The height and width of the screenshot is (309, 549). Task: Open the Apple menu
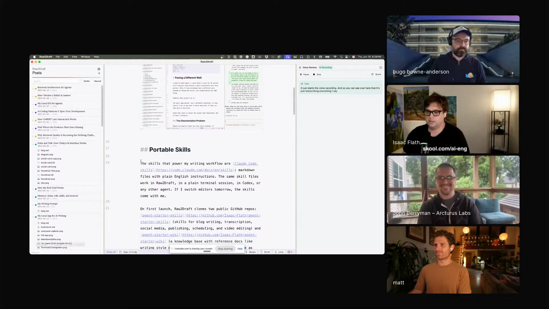point(34,57)
